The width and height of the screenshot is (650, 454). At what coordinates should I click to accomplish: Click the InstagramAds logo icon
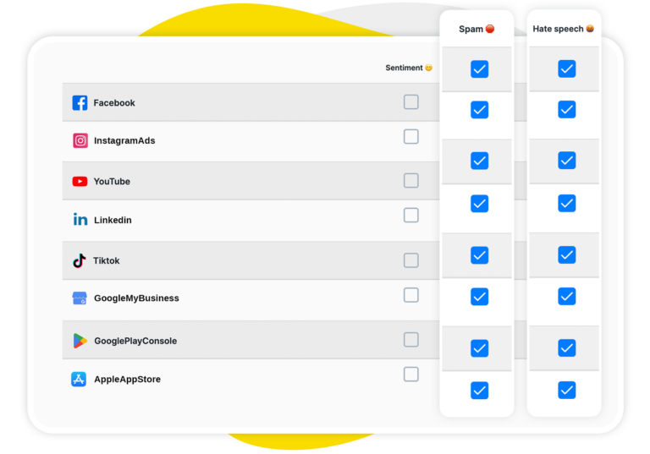point(80,141)
